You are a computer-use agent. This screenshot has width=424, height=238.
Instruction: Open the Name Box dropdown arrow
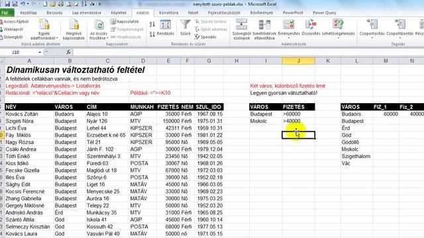tap(40, 52)
